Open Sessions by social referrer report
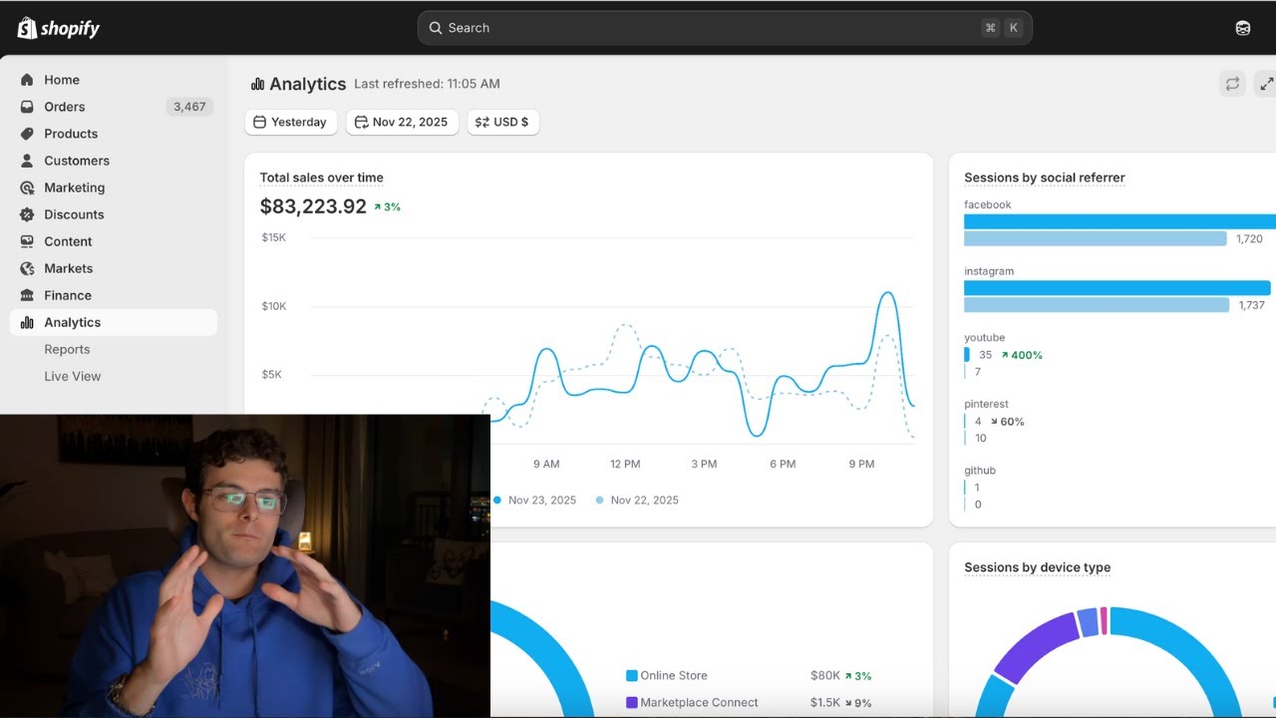The width and height of the screenshot is (1276, 718). click(x=1045, y=178)
